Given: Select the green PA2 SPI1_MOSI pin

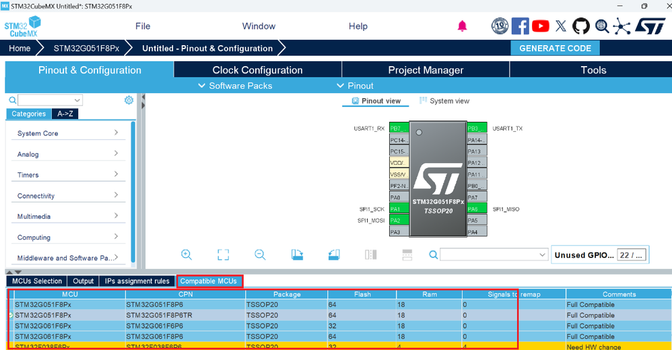Looking at the screenshot, I should pos(399,220).
